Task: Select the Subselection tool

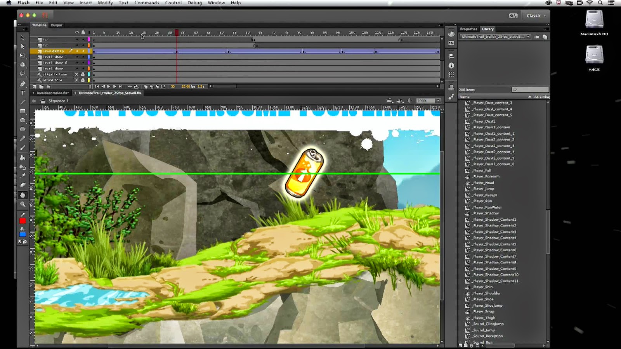Action: (23, 47)
